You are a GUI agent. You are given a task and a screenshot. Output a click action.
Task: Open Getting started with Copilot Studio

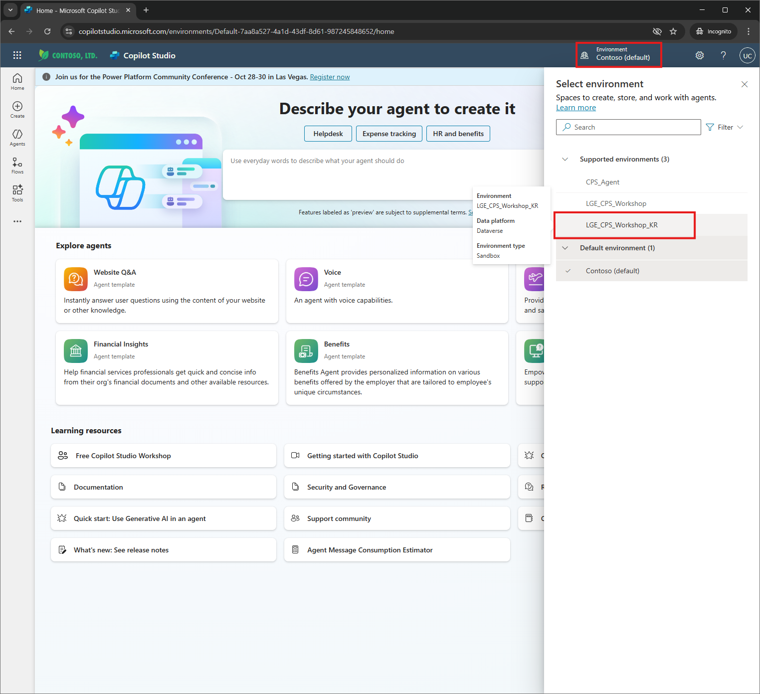(397, 456)
